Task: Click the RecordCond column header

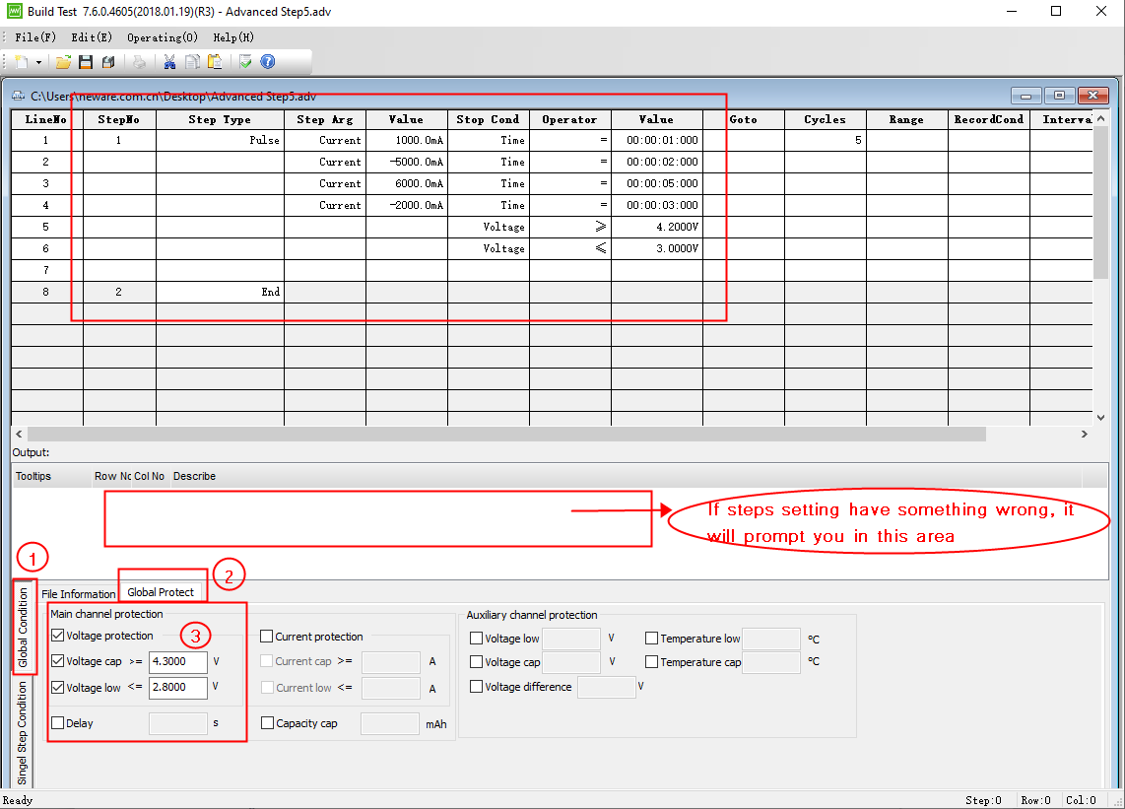Action: coord(989,120)
